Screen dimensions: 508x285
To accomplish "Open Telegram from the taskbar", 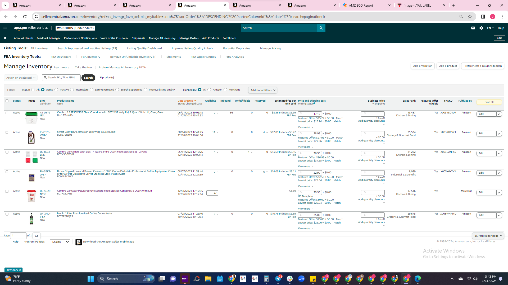I will (278, 279).
